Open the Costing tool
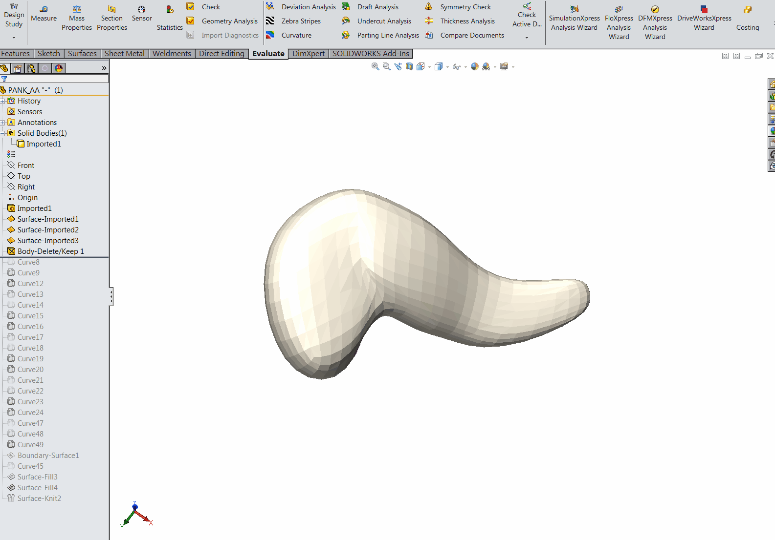Image resolution: width=775 pixels, height=540 pixels. pos(748,19)
